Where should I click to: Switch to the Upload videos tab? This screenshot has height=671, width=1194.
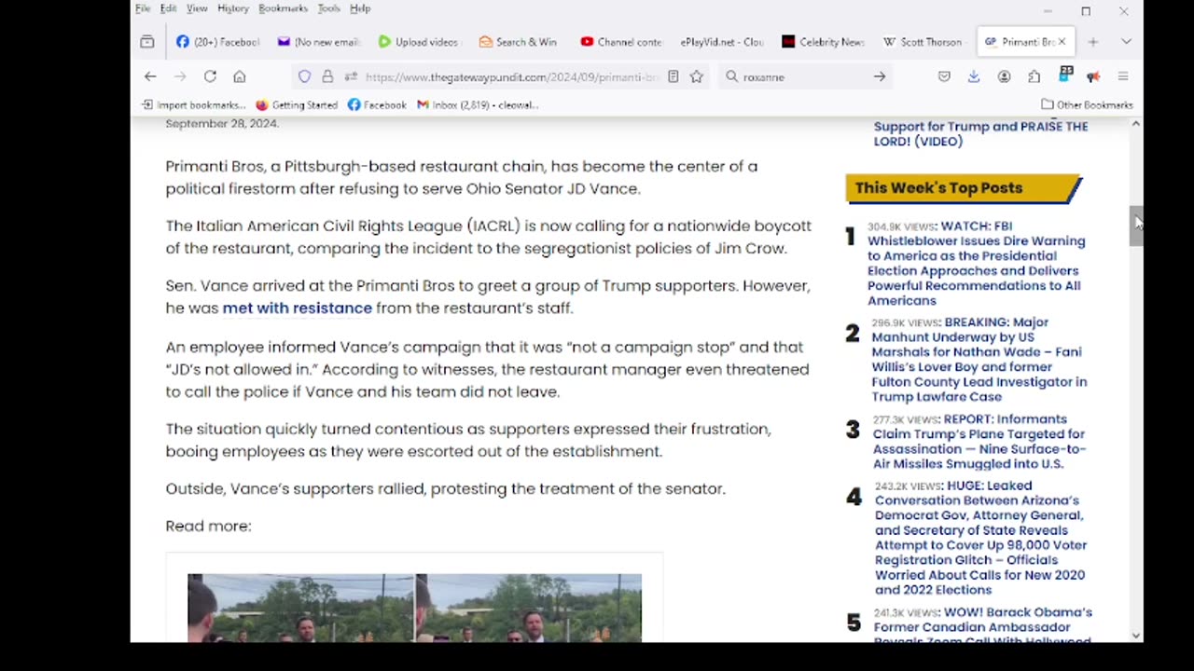(419, 42)
